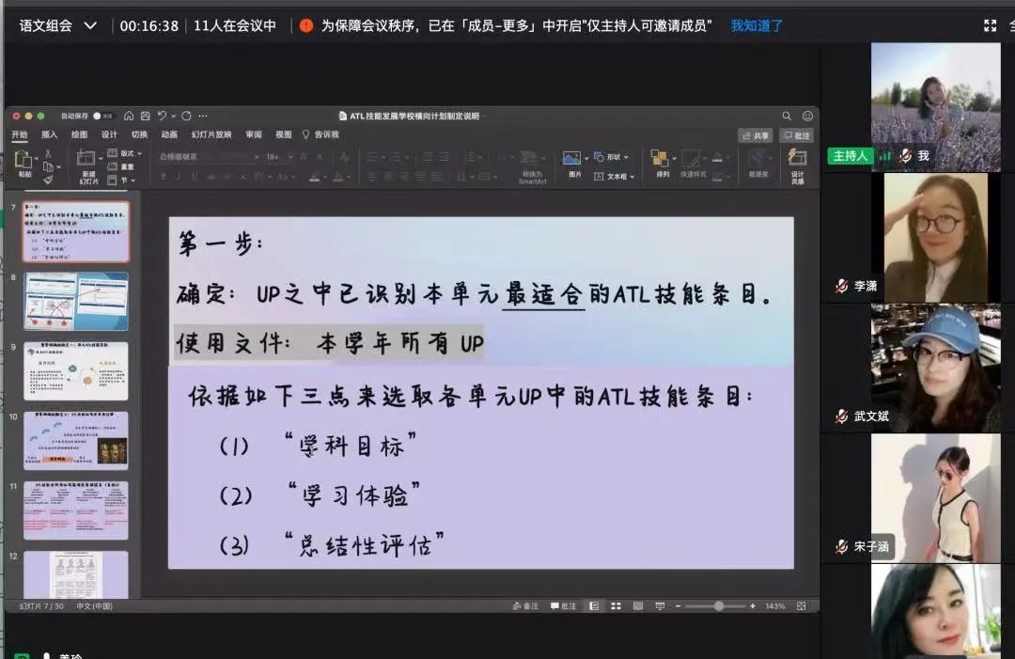Open the Design (设计) ribbon tab

coord(109,134)
